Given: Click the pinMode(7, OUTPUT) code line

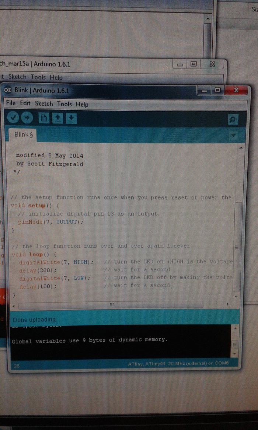Looking at the screenshot, I should (x=50, y=222).
